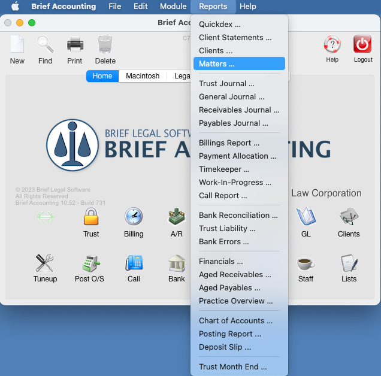Select the Work-In-Progress report
The image size is (381, 376).
240,182
